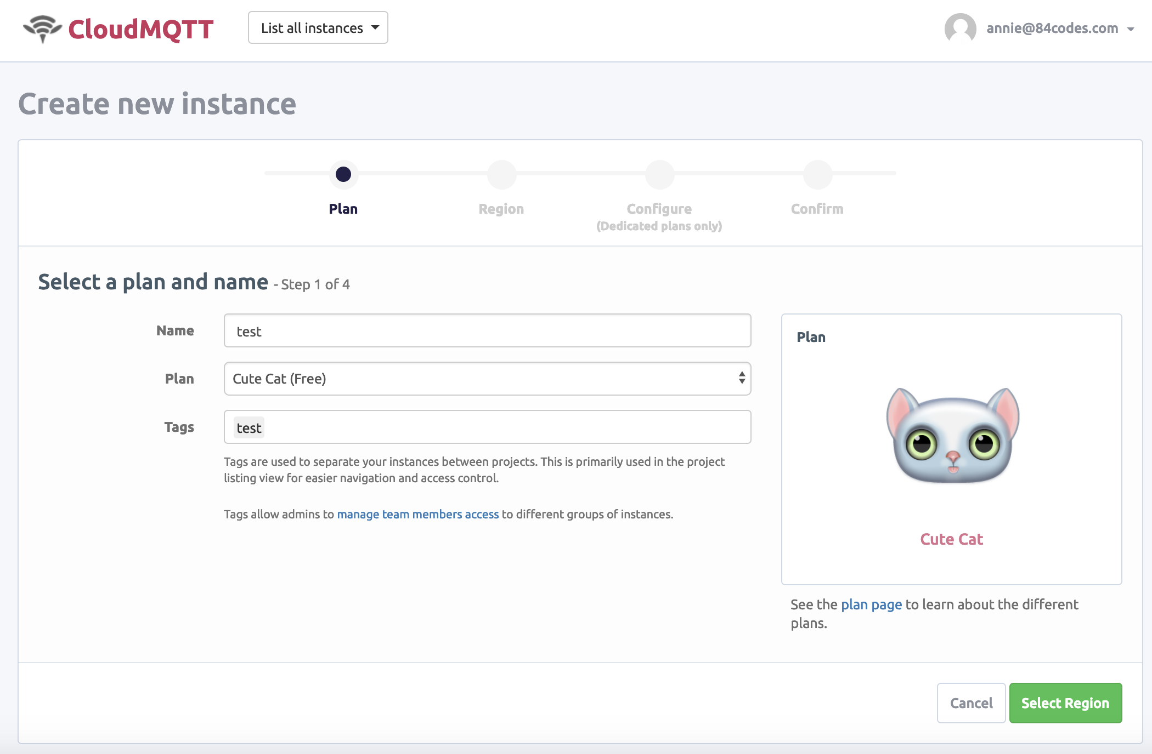Click the Confirm step label

point(817,209)
